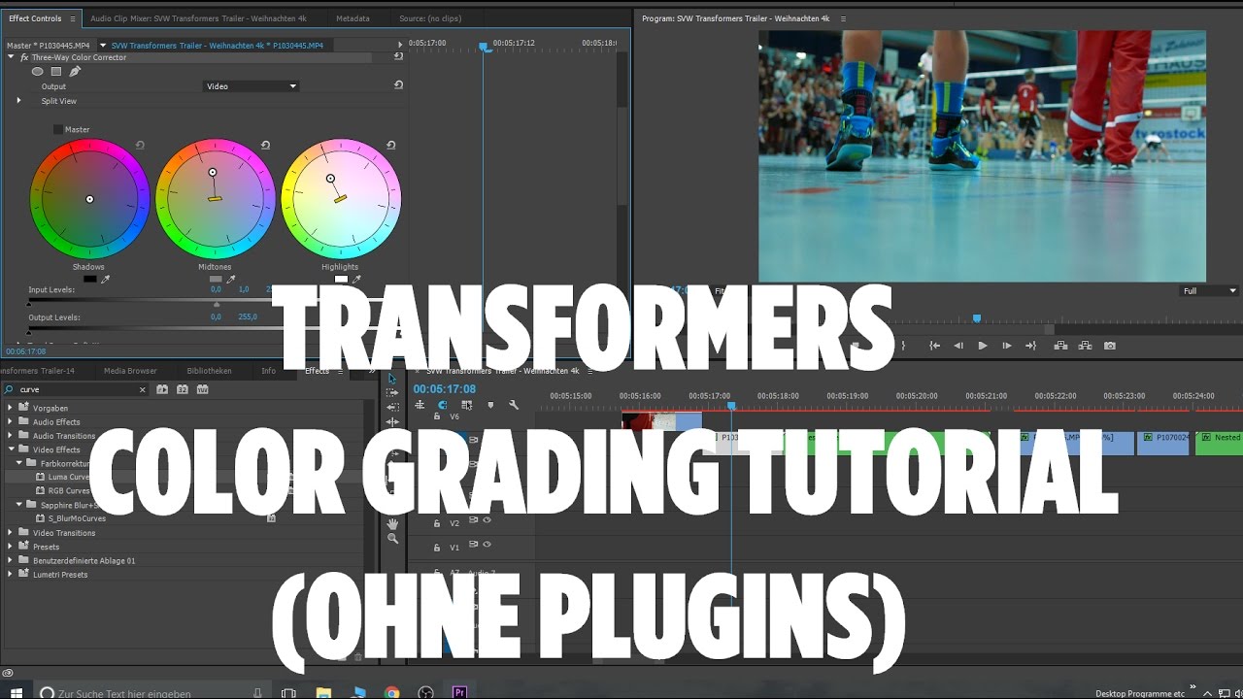
Task: Go to Out point in Program monitor
Action: (1031, 346)
